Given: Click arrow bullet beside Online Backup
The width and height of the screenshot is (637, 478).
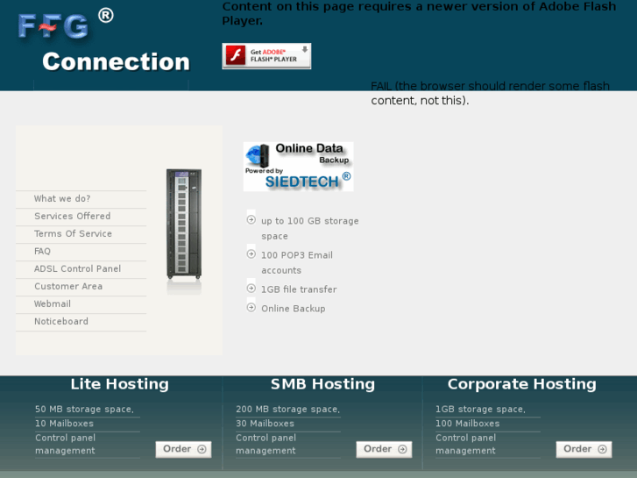Looking at the screenshot, I should pyautogui.click(x=251, y=307).
